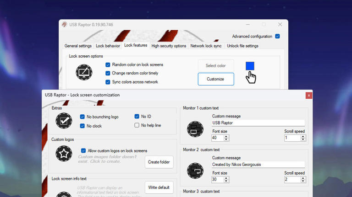Click the USB Raptor title bar logo icon
The image size is (352, 197).
(65, 24)
